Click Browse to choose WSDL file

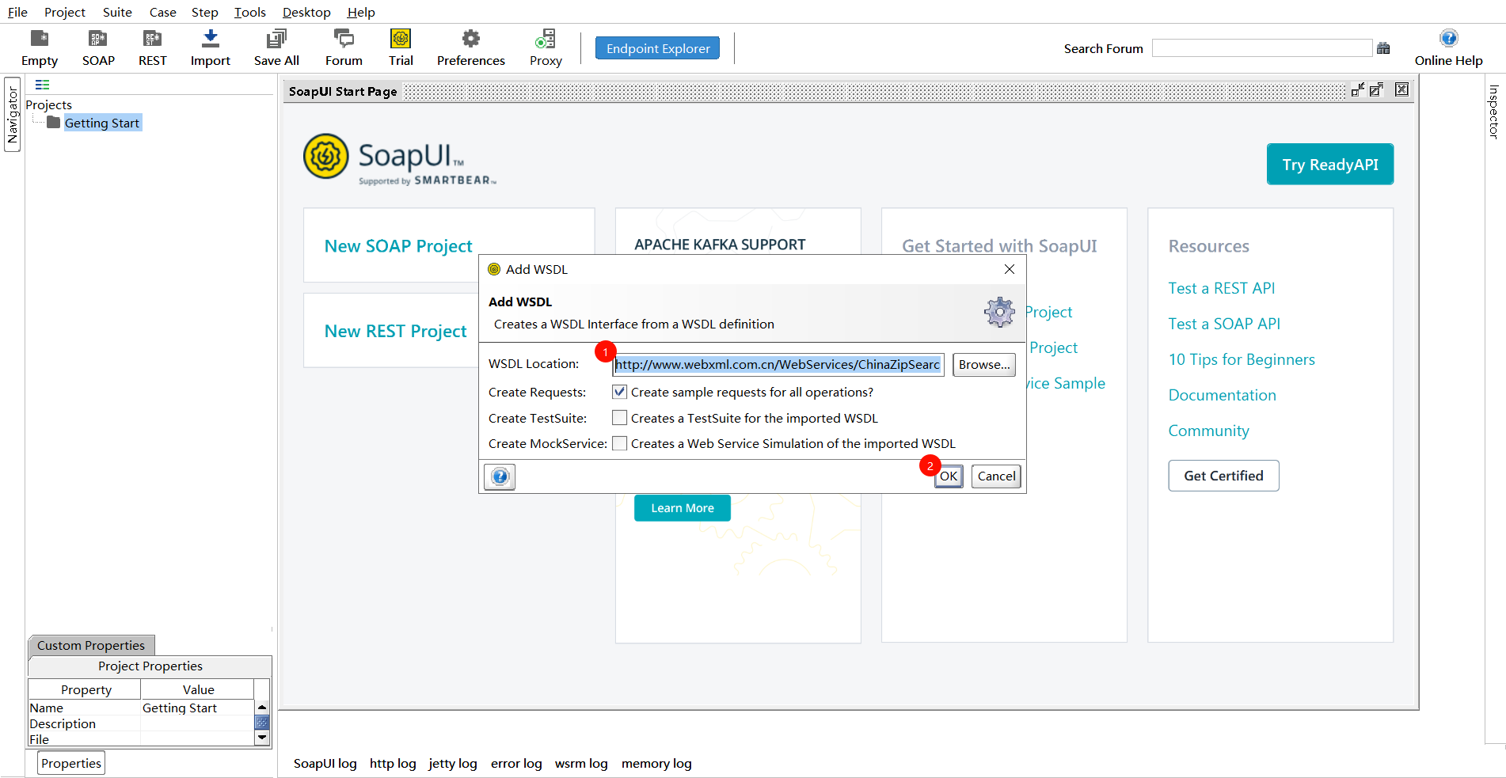point(984,365)
